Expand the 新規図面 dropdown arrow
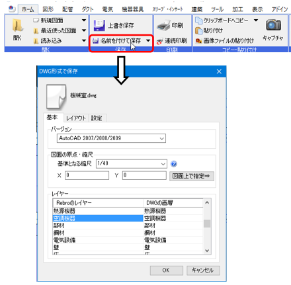The height and width of the screenshot is (285, 291). pos(84,20)
